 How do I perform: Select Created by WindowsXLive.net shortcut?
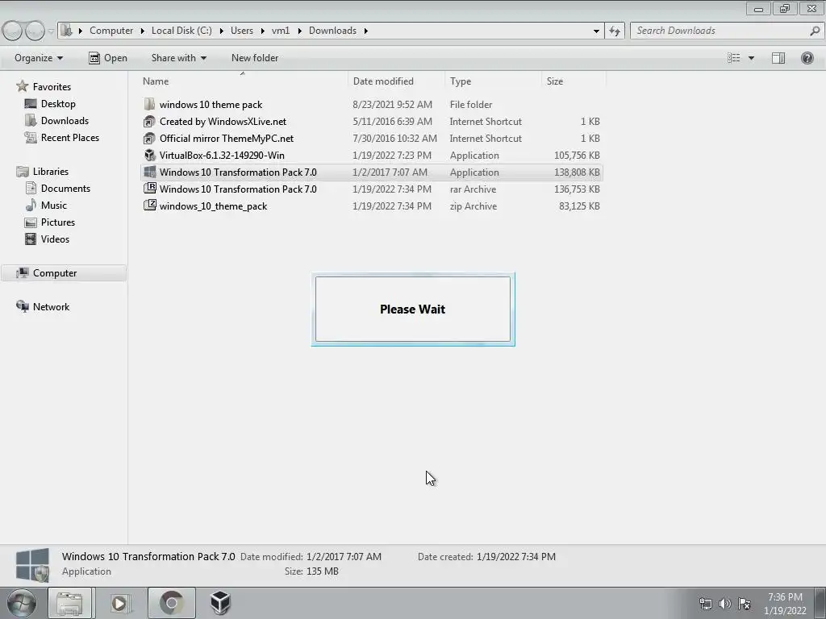[x=223, y=122]
